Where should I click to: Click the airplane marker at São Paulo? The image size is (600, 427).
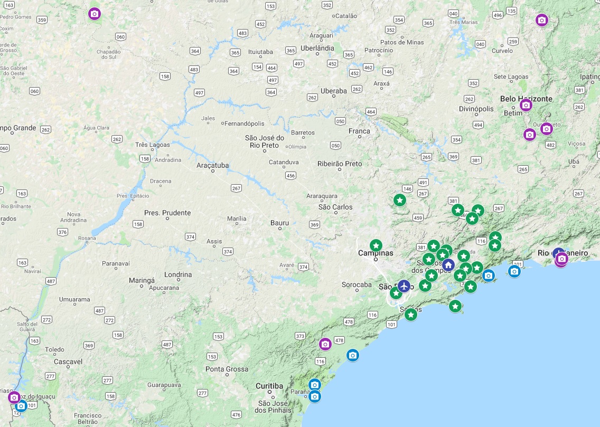pos(404,286)
